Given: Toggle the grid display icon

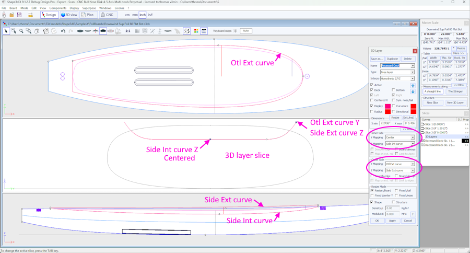Looking at the screenshot, I should coord(137,31).
